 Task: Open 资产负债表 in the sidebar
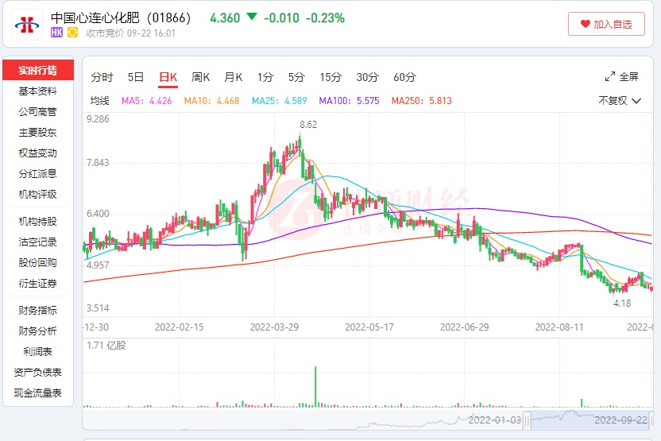(x=38, y=373)
